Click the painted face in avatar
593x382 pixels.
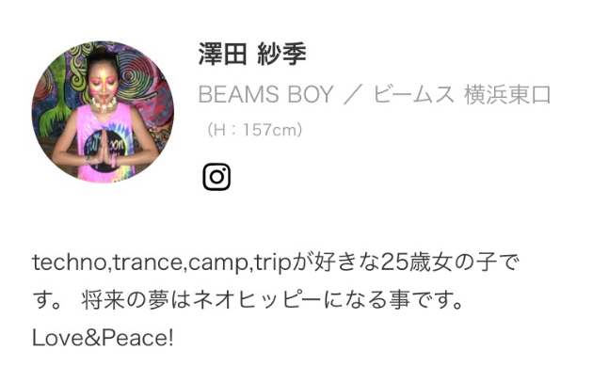[x=102, y=82]
